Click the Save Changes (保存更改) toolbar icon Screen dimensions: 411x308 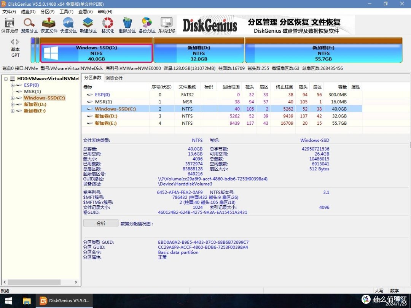10,25
